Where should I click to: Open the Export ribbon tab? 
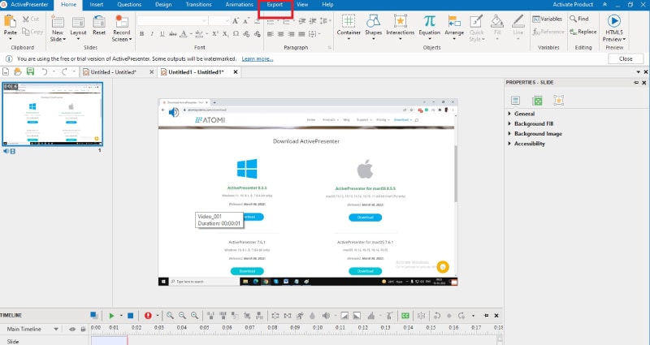275,5
